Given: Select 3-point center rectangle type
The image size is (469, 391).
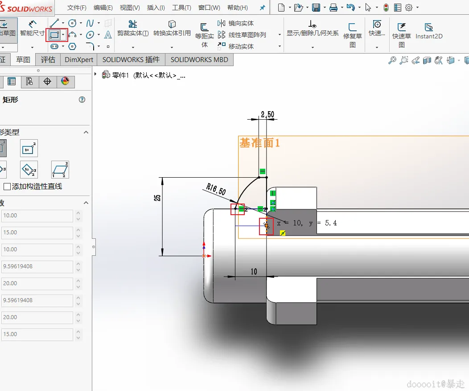Looking at the screenshot, I should coord(29,170).
